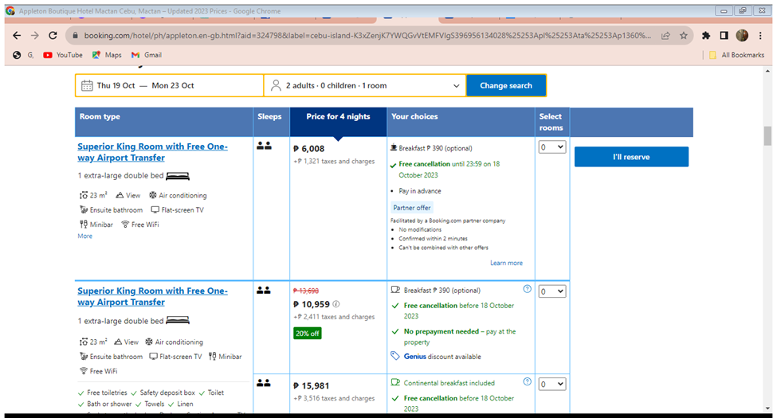Click the struck-through ₱ 13,698 price
This screenshot has height=418, width=777.
pos(306,291)
